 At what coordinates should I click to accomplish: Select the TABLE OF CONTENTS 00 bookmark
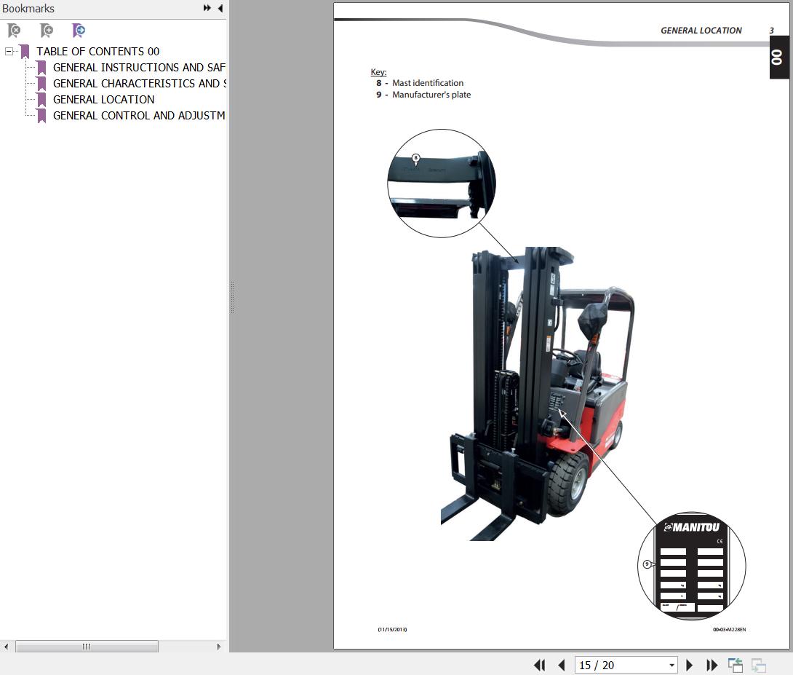click(97, 52)
